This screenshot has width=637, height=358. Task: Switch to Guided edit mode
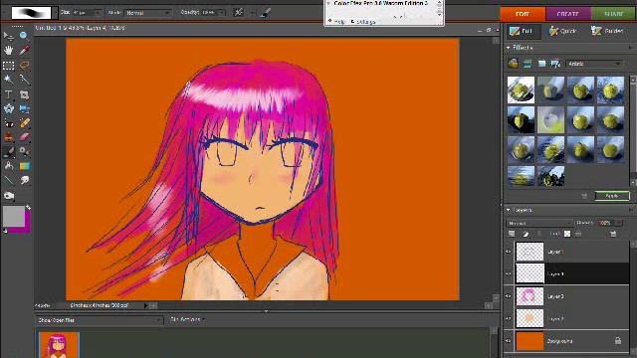tap(608, 31)
